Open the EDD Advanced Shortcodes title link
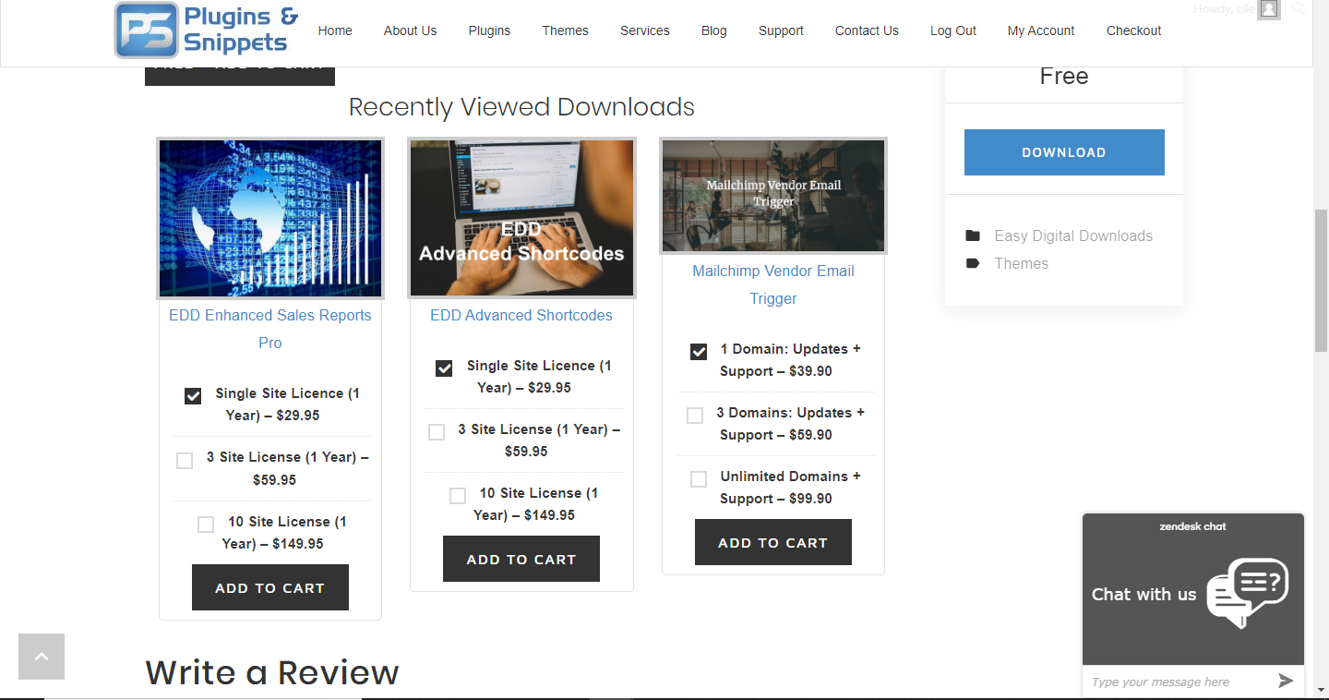The width and height of the screenshot is (1329, 700). pos(521,315)
